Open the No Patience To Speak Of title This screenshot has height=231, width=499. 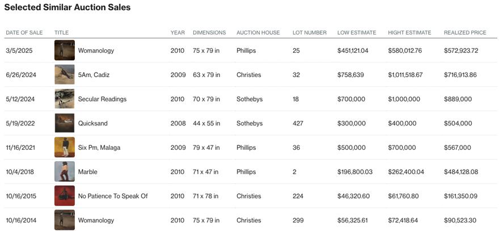[x=113, y=196]
